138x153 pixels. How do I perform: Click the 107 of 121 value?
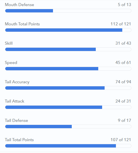coord(121,140)
